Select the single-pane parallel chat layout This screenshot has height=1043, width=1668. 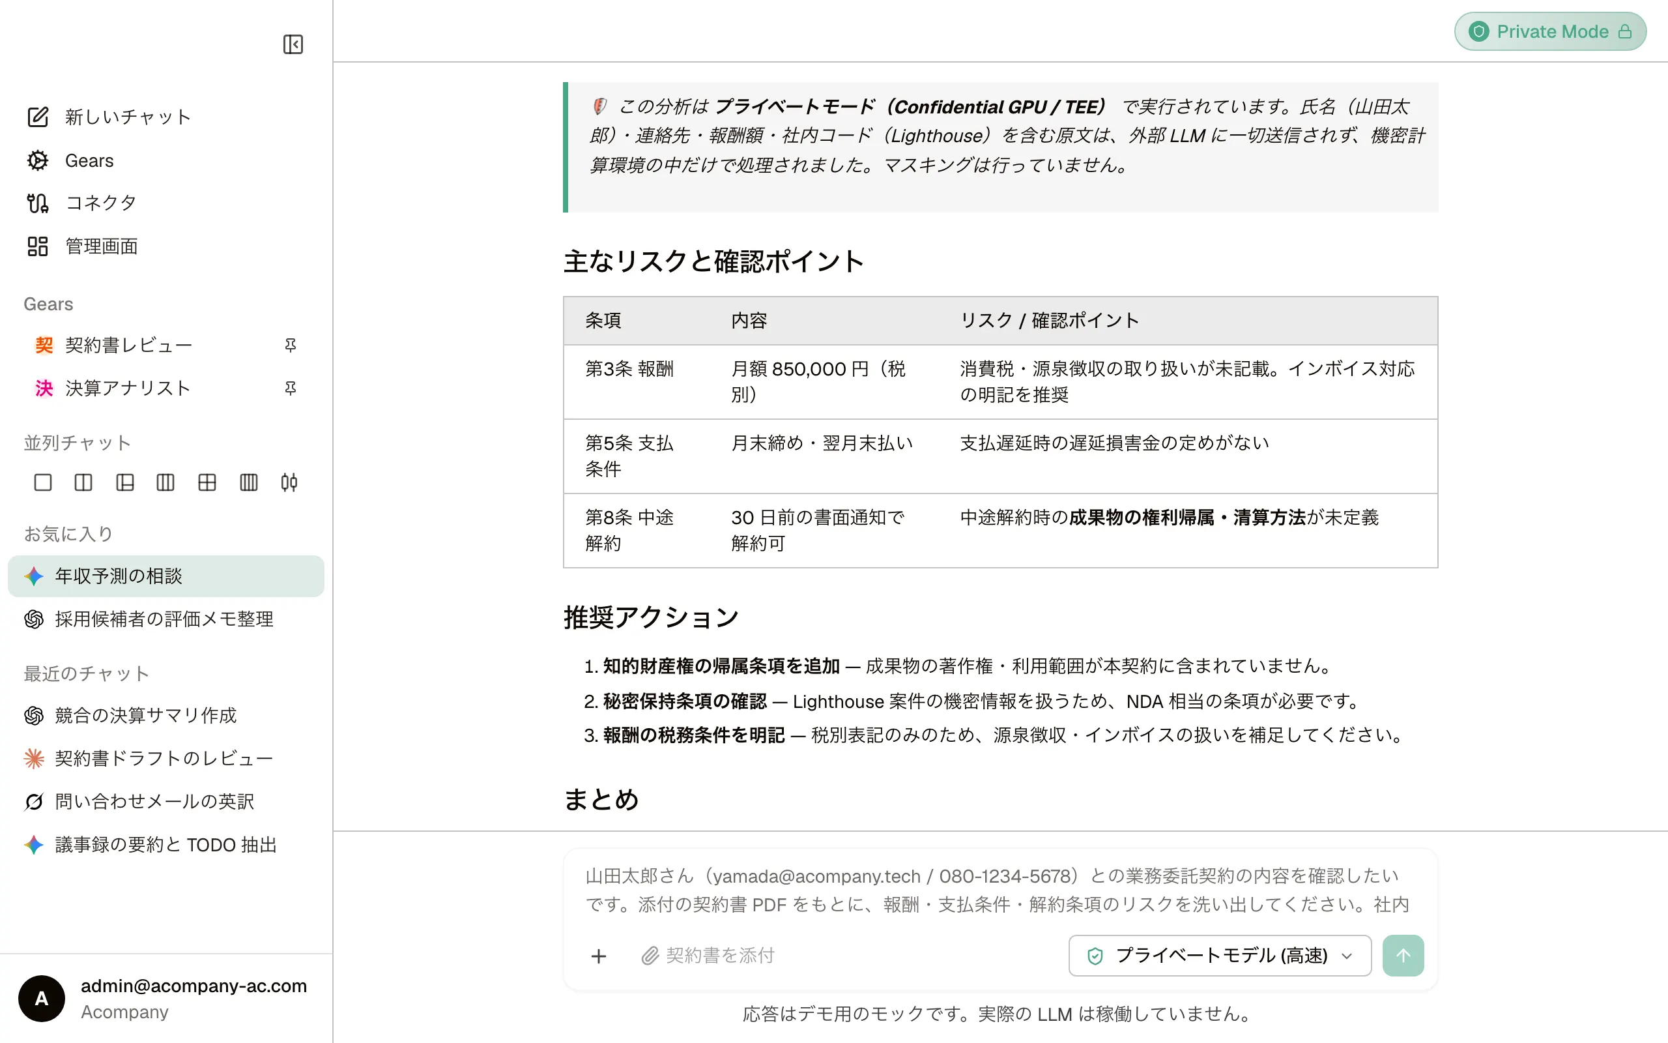(x=43, y=482)
